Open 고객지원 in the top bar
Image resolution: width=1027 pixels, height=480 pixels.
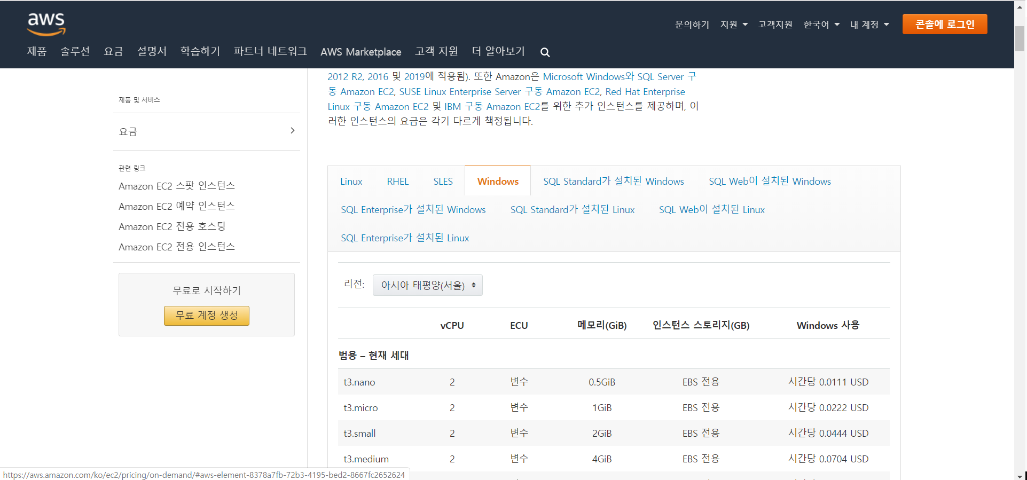point(775,25)
